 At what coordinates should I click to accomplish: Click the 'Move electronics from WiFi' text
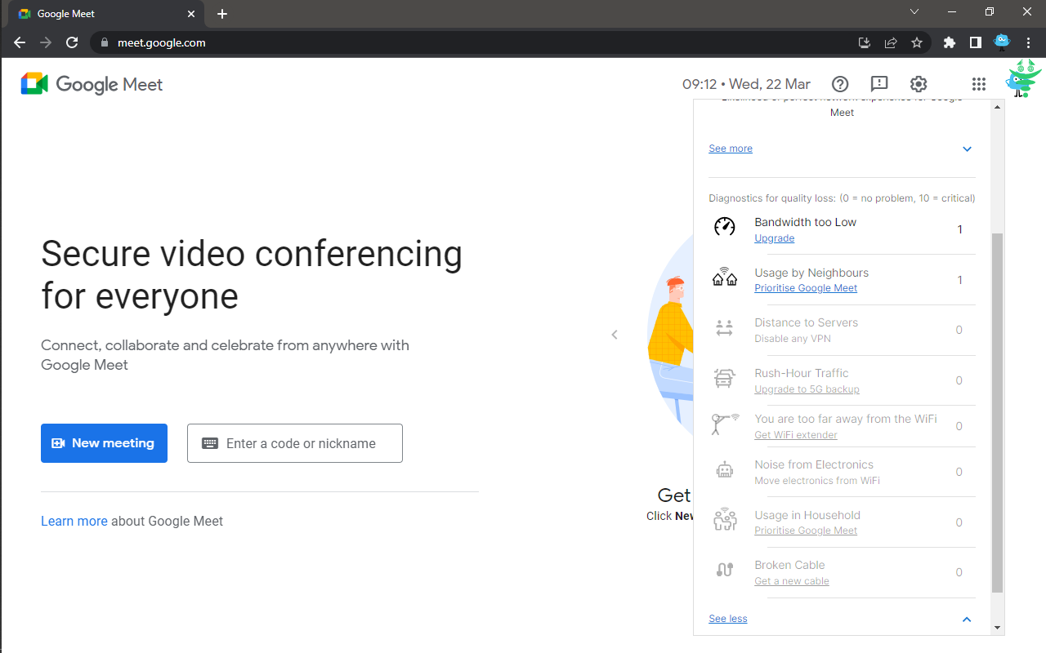pyautogui.click(x=817, y=481)
